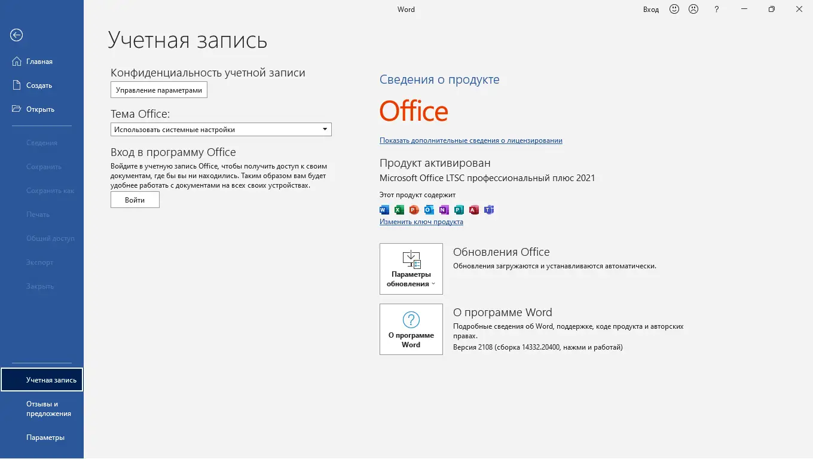Click the user account icon near Вход
813x459 pixels.
click(x=693, y=9)
